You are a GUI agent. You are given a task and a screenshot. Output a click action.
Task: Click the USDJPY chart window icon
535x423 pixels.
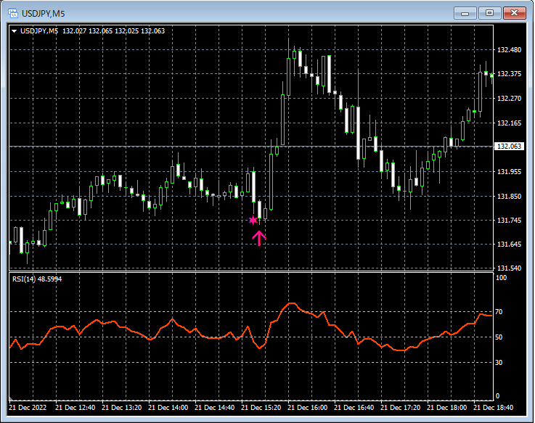[x=13, y=13]
